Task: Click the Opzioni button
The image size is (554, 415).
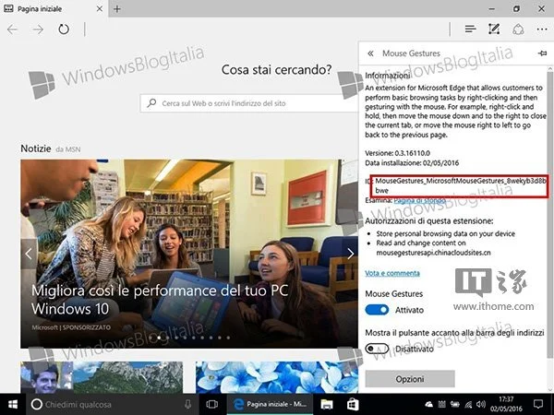Action: (410, 379)
